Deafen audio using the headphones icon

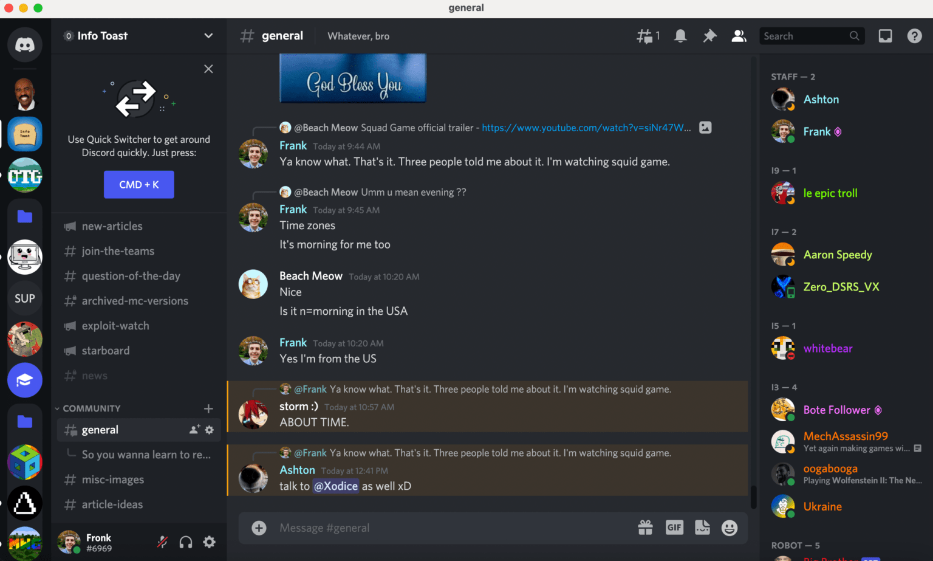click(x=185, y=542)
